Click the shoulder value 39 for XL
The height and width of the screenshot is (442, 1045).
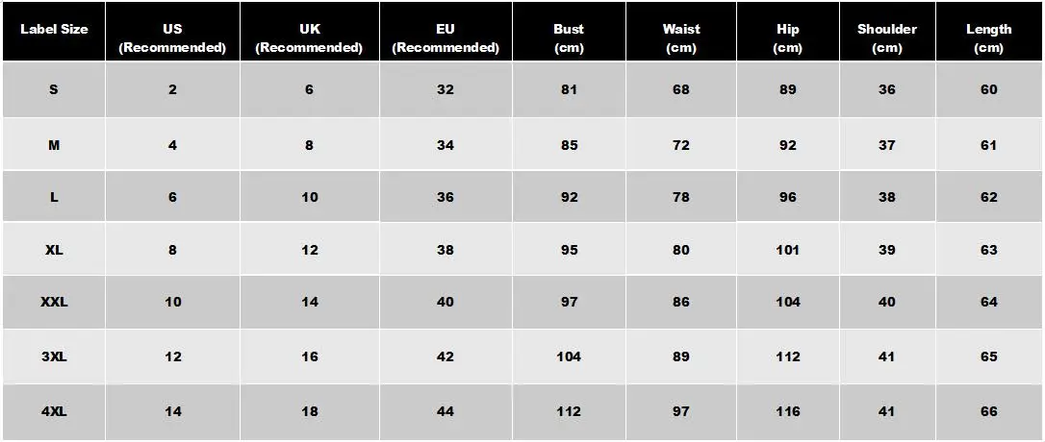click(x=886, y=250)
